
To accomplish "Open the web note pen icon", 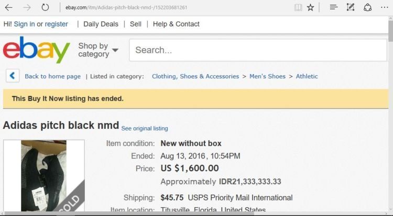I will pos(351,7).
